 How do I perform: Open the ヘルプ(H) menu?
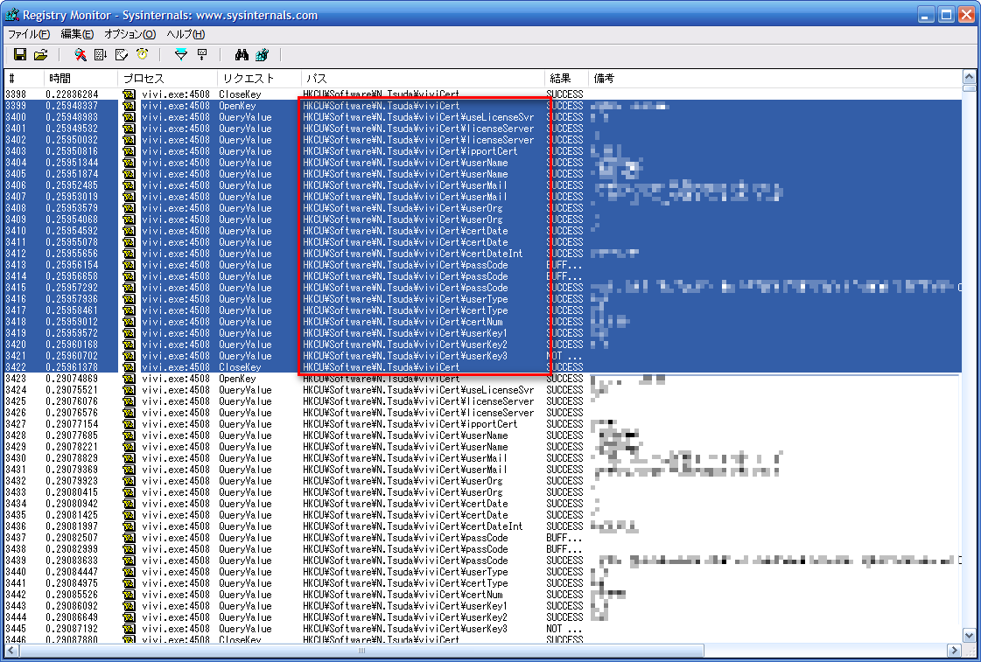[x=186, y=34]
